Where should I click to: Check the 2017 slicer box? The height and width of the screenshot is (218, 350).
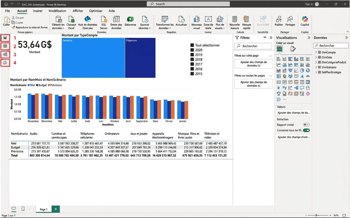192,64
